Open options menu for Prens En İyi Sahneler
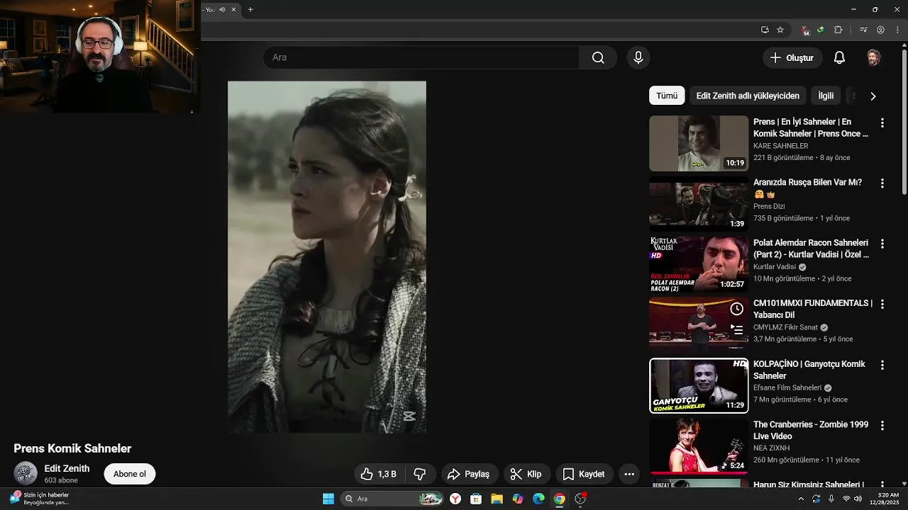This screenshot has width=908, height=510. pos(882,123)
